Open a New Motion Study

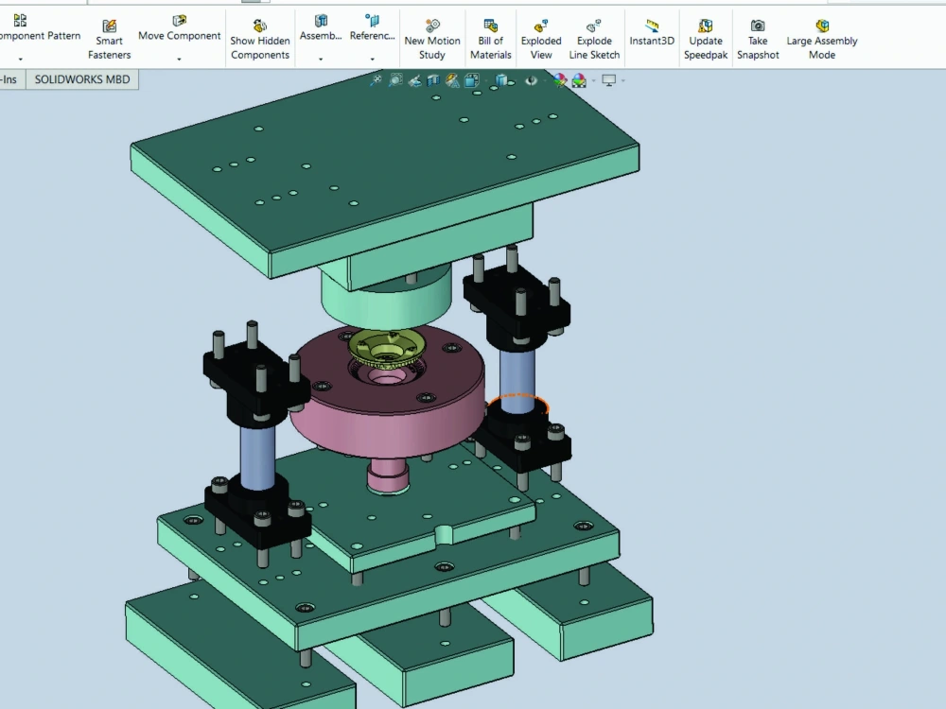432,38
